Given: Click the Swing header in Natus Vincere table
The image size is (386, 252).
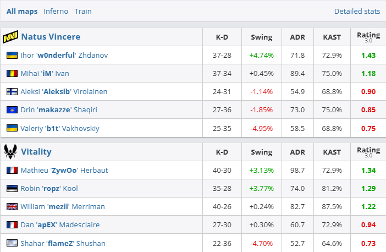Looking at the screenshot, I should click(261, 37).
